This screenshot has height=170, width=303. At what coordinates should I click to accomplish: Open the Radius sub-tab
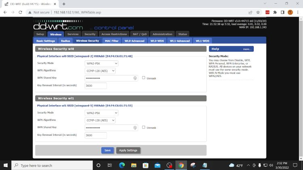coord(65,41)
